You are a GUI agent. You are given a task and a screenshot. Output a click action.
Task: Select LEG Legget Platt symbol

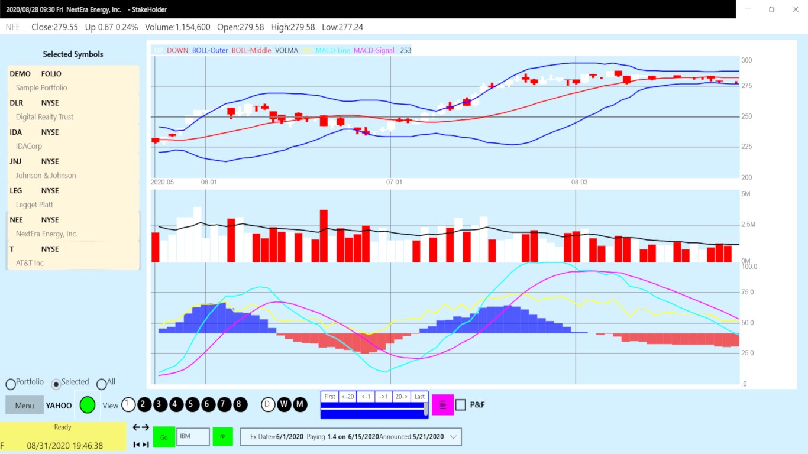73,197
